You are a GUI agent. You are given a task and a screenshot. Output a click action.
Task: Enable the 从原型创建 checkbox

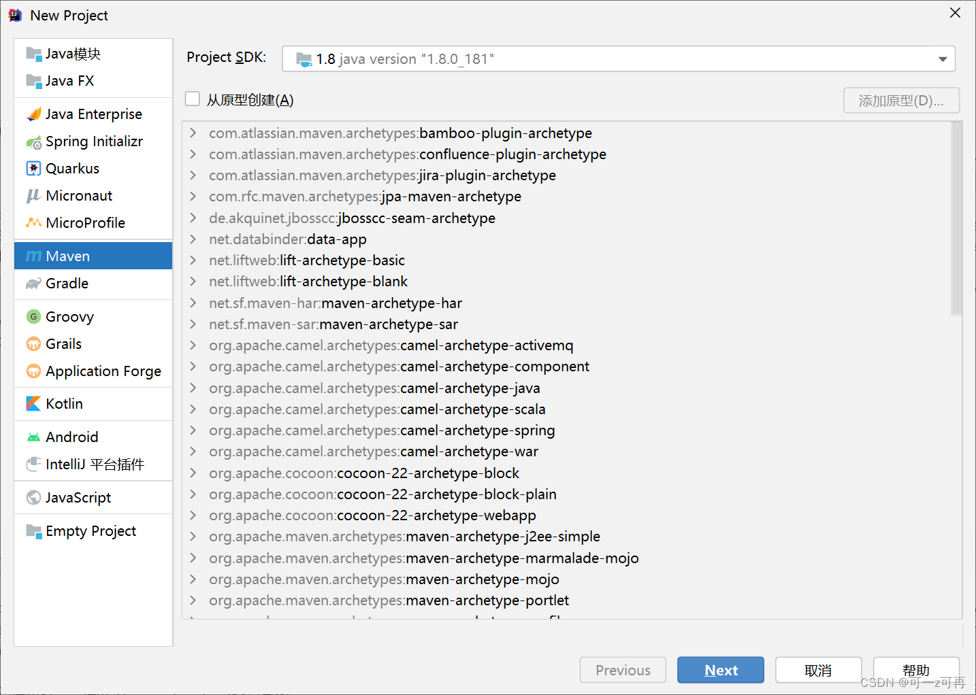point(193,99)
